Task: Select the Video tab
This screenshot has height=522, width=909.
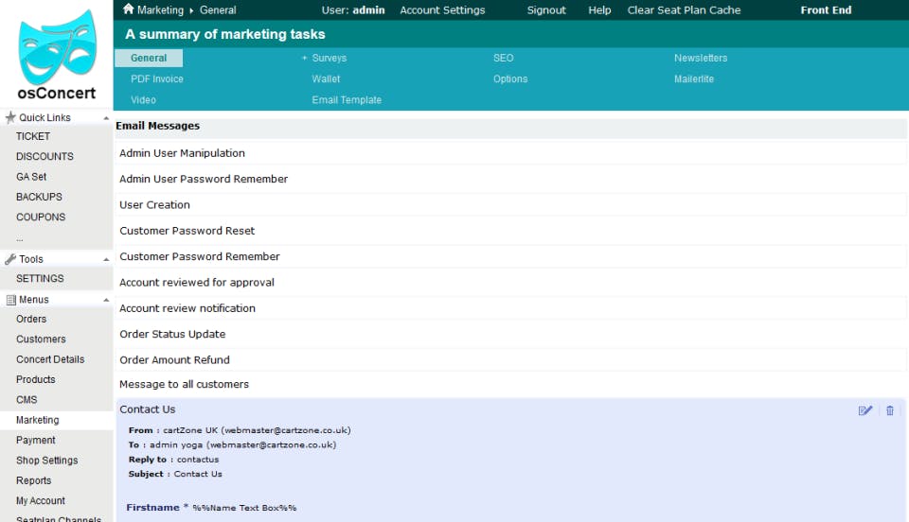Action: click(x=143, y=99)
